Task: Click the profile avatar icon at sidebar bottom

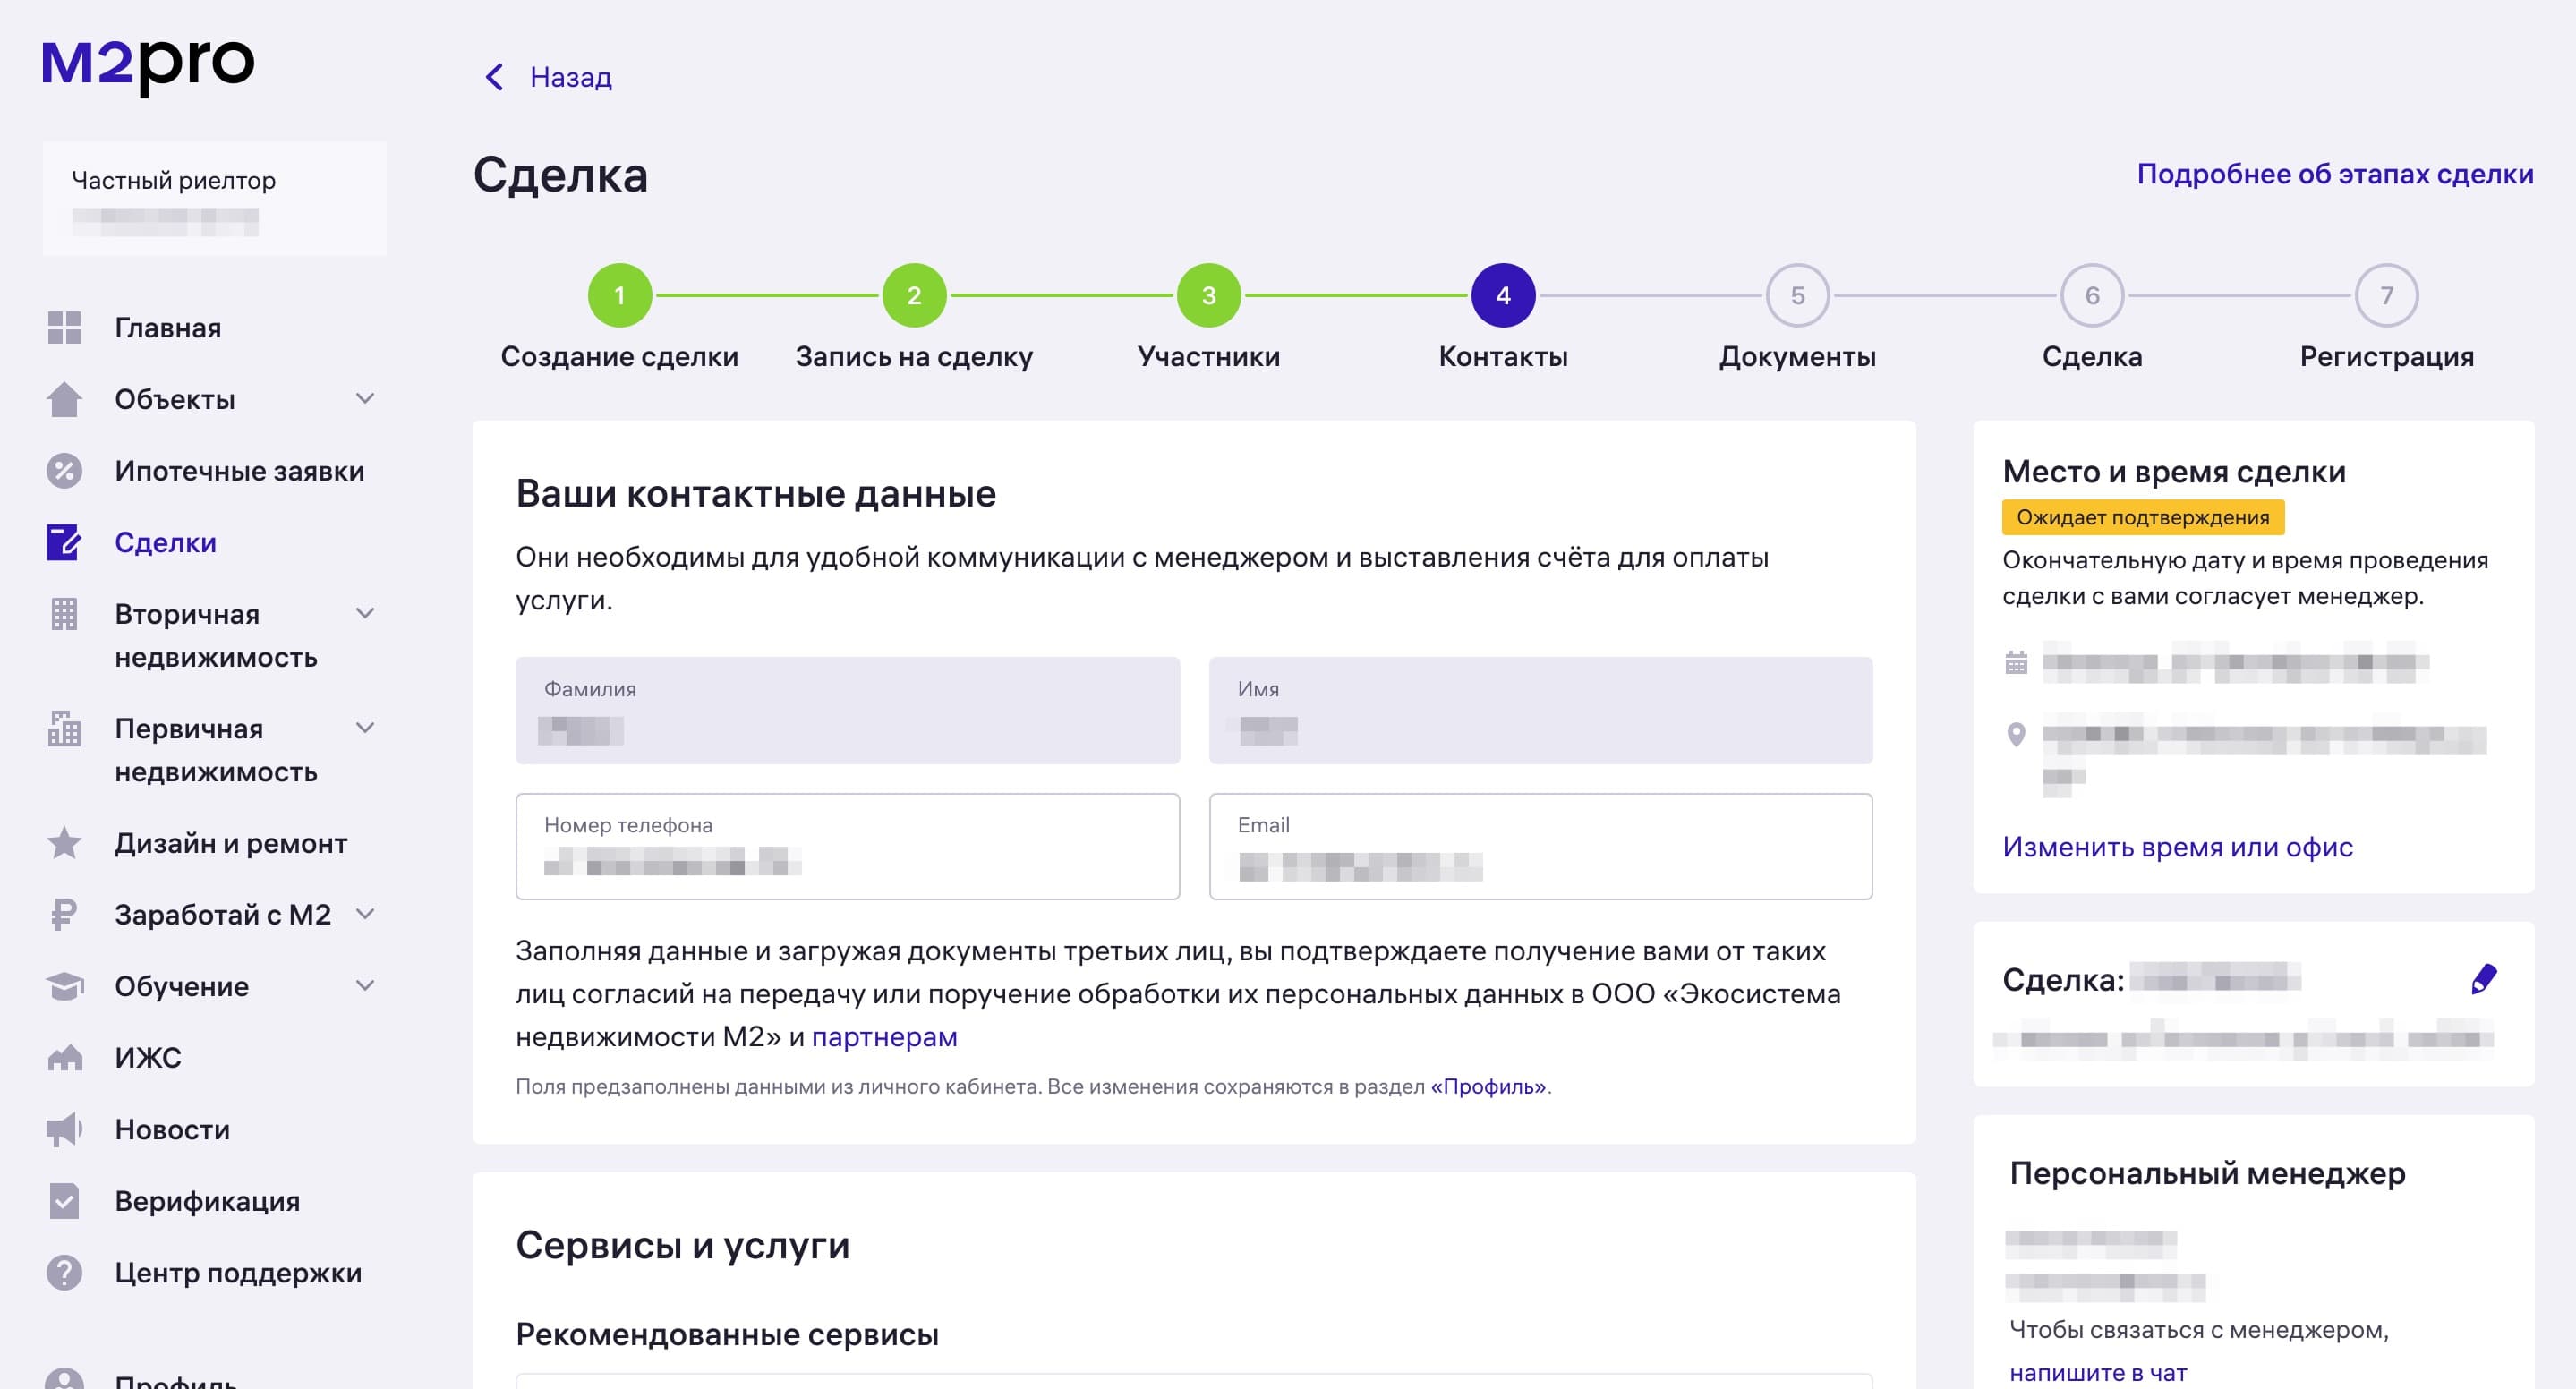Action: pyautogui.click(x=64, y=1378)
